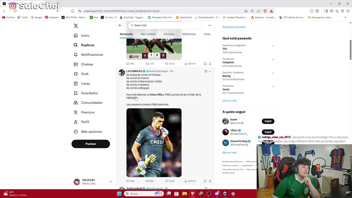Open the Colapinto trend
The height and width of the screenshot is (198, 352).
point(228,62)
